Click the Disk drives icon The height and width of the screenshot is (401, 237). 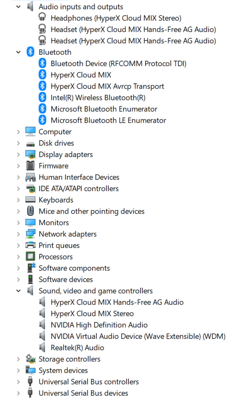coord(30,144)
